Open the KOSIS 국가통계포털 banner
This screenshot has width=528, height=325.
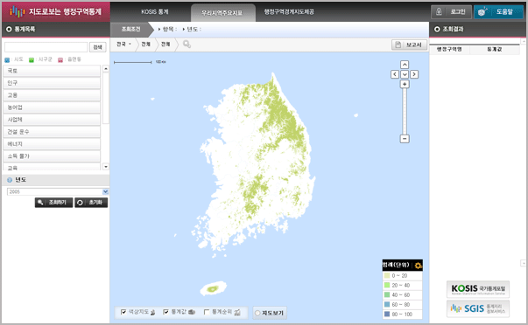click(x=478, y=289)
